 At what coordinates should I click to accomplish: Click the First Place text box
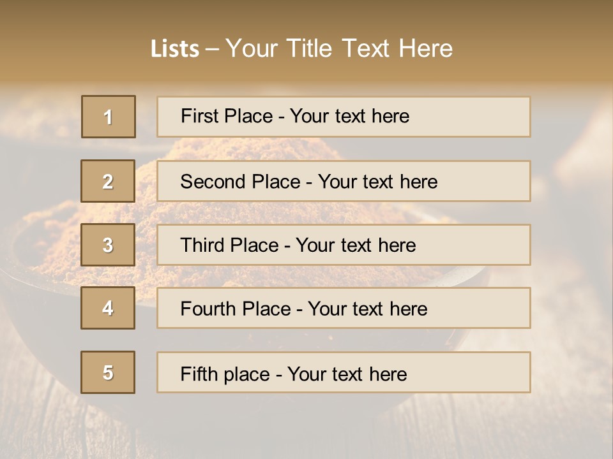pyautogui.click(x=344, y=117)
